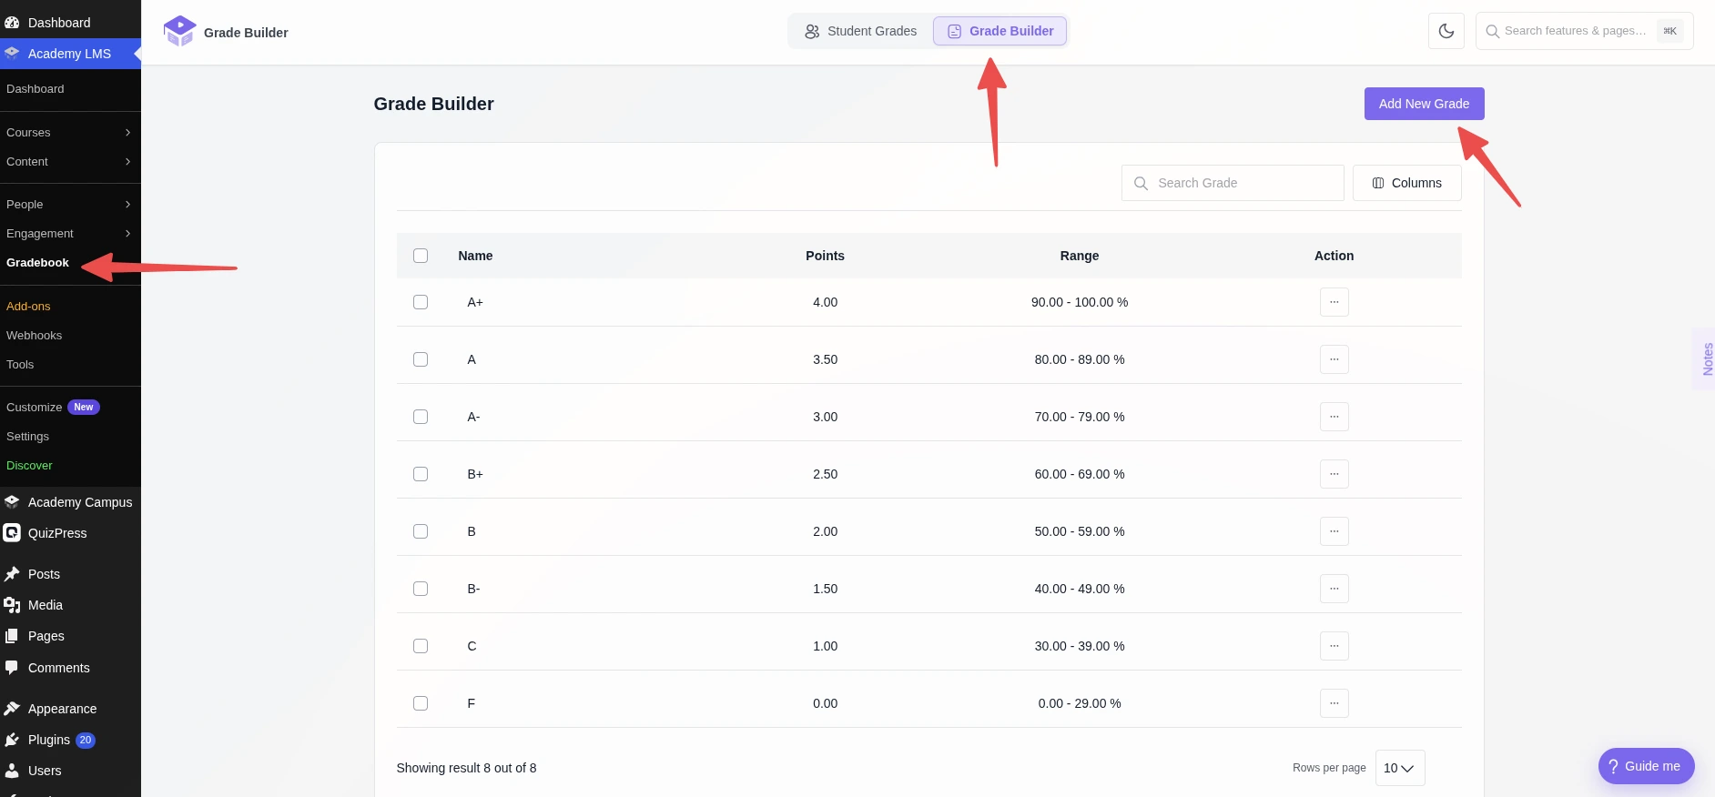
Task: Check the F grade row checkbox
Action: coord(421,703)
